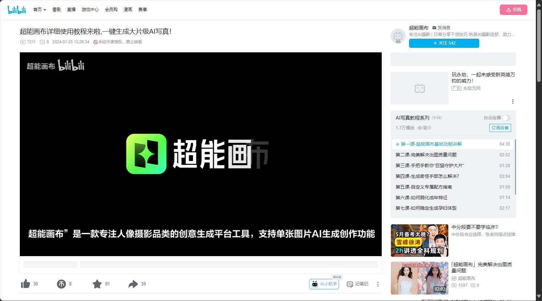Open the 中分段要不要学临床? title link
Image resolution: width=542 pixels, height=301 pixels.
(x=475, y=227)
